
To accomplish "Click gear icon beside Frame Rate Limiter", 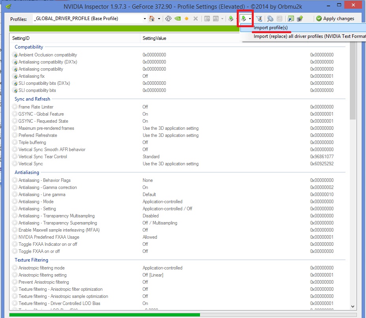I will click(15, 107).
